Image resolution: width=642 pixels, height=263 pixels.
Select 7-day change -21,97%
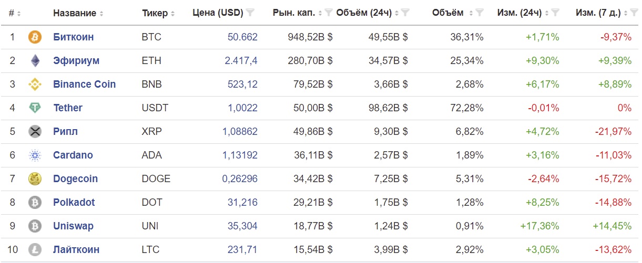click(x=614, y=132)
